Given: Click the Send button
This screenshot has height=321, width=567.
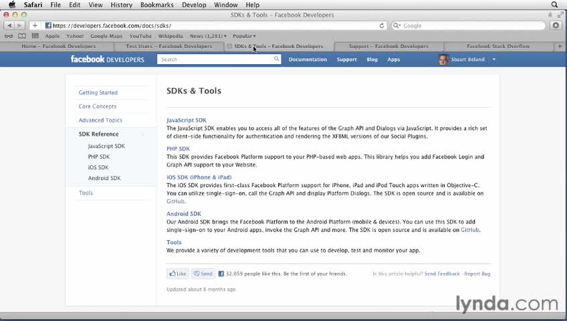Looking at the screenshot, I should pyautogui.click(x=203, y=274).
